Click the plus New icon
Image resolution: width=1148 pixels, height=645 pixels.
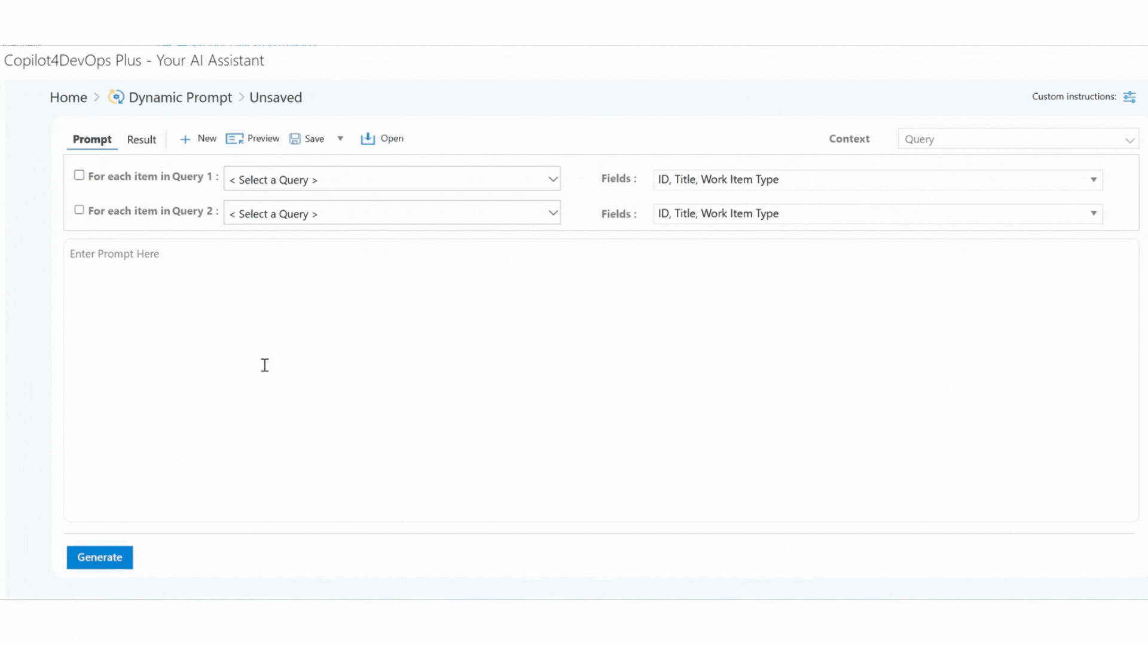point(185,139)
